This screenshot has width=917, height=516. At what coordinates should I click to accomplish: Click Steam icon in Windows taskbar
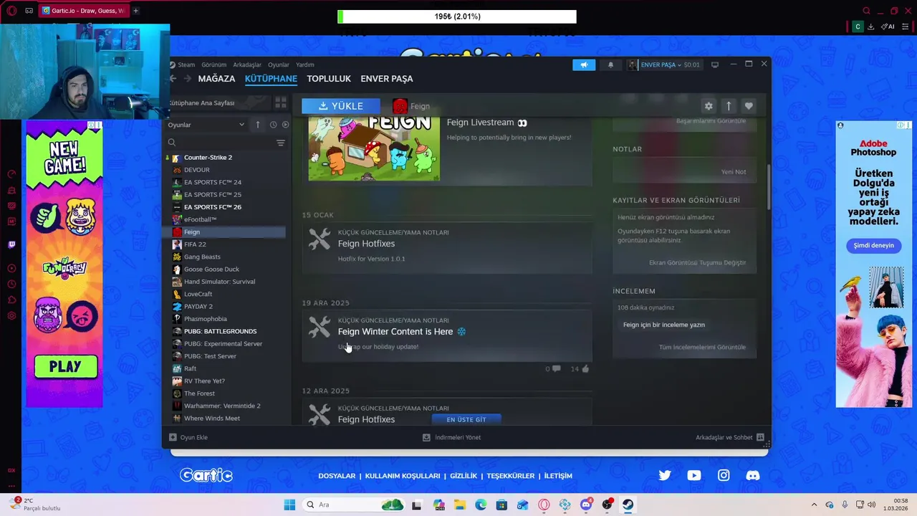click(x=628, y=505)
